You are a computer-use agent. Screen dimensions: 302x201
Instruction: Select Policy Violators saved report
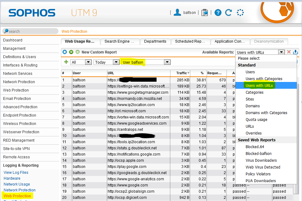[266, 174]
